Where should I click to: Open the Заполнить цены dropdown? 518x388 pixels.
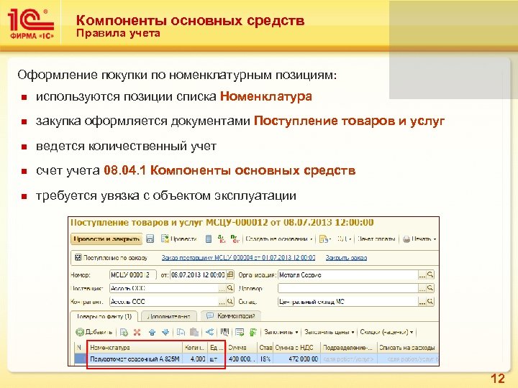click(330, 332)
